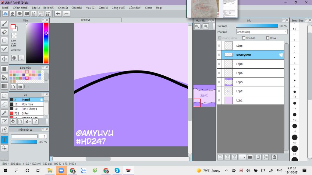Screen dimensions: 312x175
Task: Open Zalo from the taskbar
Action: tap(83, 170)
